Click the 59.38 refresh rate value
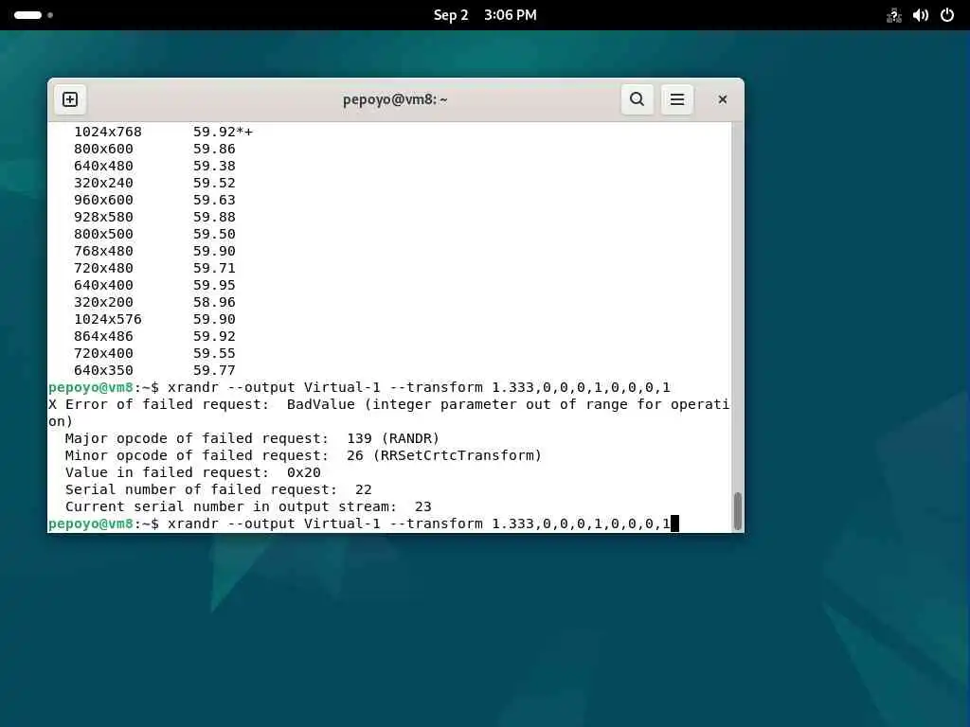This screenshot has height=727, width=970. pos(214,166)
